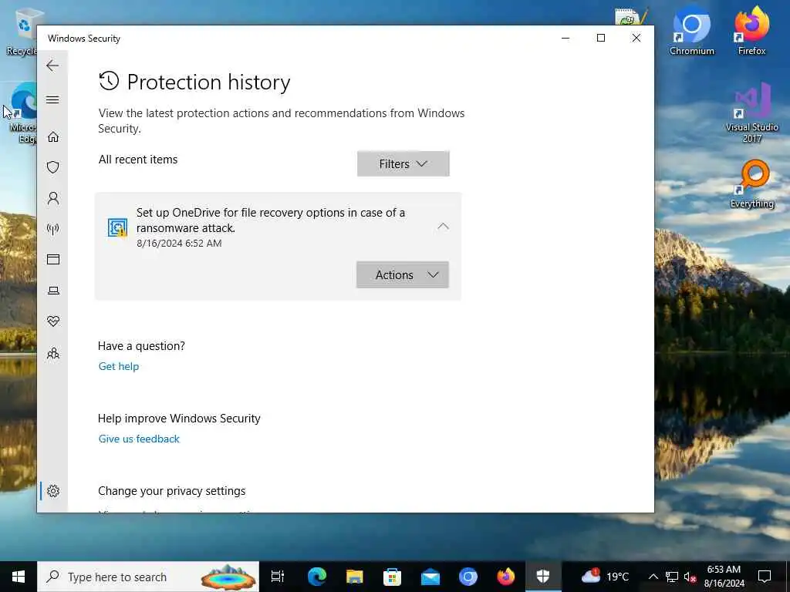Click the OneDrive ransomware recommendation text

[x=271, y=220]
